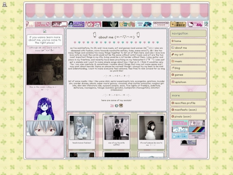The height and width of the screenshot is (175, 233).
Task: Click the pink flower-character banner button
Action: coord(93,24)
